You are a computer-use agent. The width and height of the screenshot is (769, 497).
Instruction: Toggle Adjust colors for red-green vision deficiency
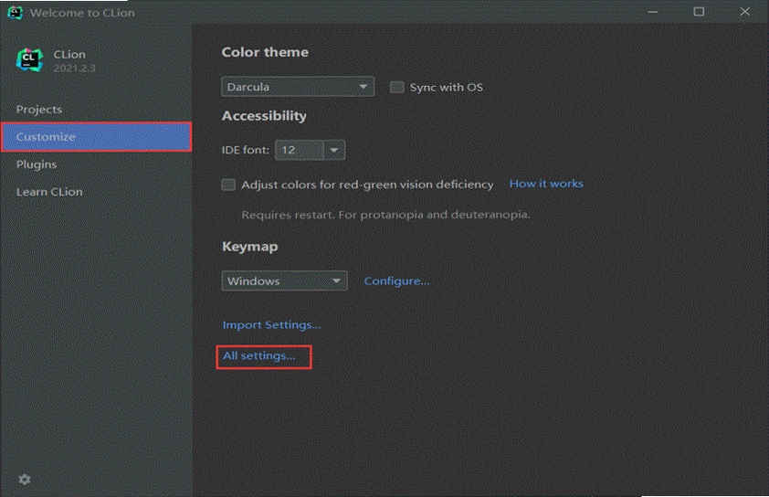[228, 185]
